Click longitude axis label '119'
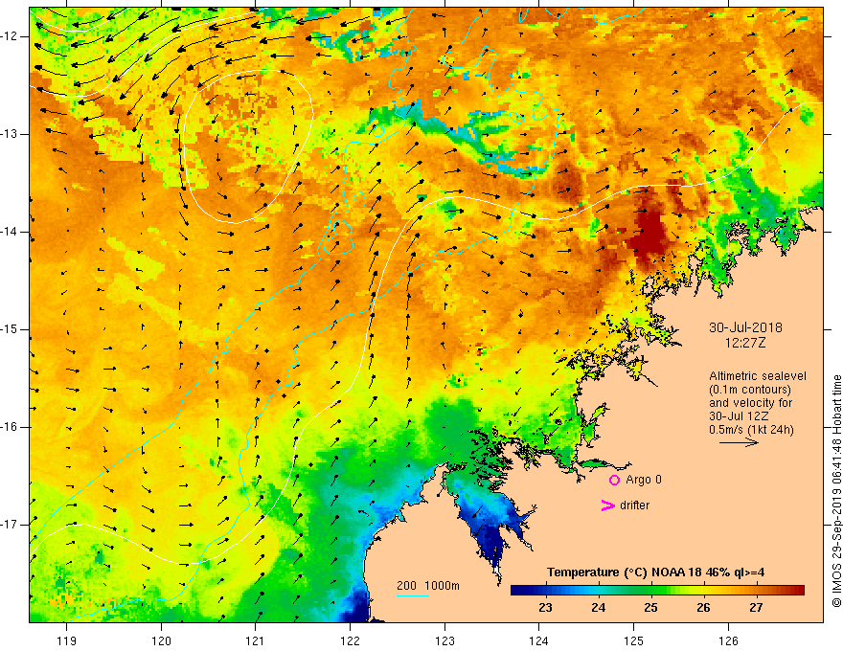This screenshot has height=651, width=843. [66, 640]
